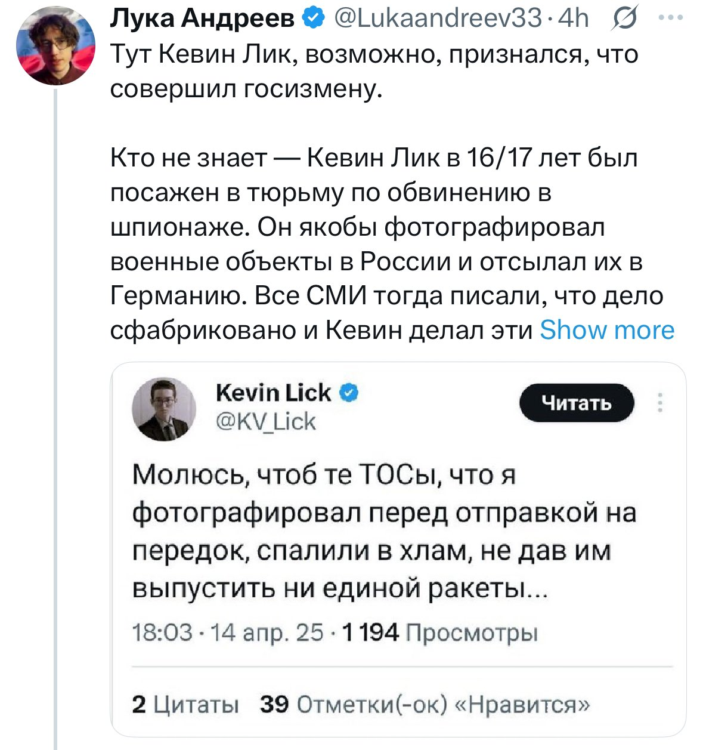
Task: Click Kevin Lick's avatar in quoted post
Action: (164, 409)
